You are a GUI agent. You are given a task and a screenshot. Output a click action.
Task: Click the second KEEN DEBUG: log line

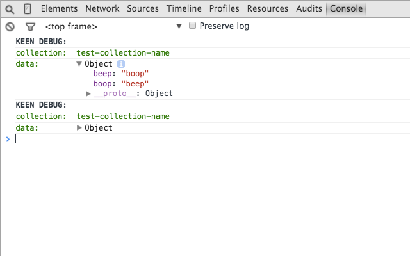coord(41,105)
